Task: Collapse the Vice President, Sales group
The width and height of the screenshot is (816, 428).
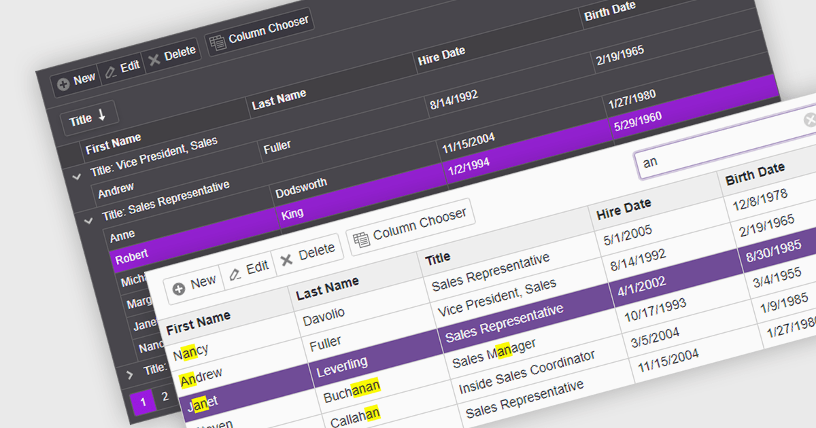Action: click(x=76, y=175)
